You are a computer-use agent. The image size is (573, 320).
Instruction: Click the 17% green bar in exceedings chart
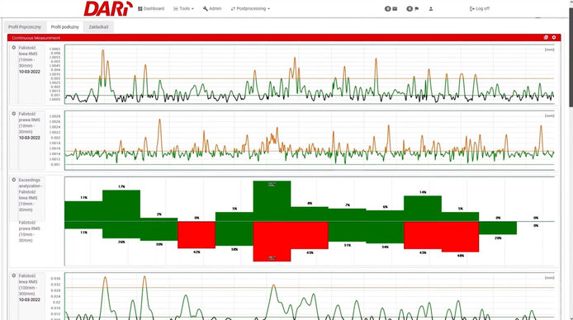121,205
